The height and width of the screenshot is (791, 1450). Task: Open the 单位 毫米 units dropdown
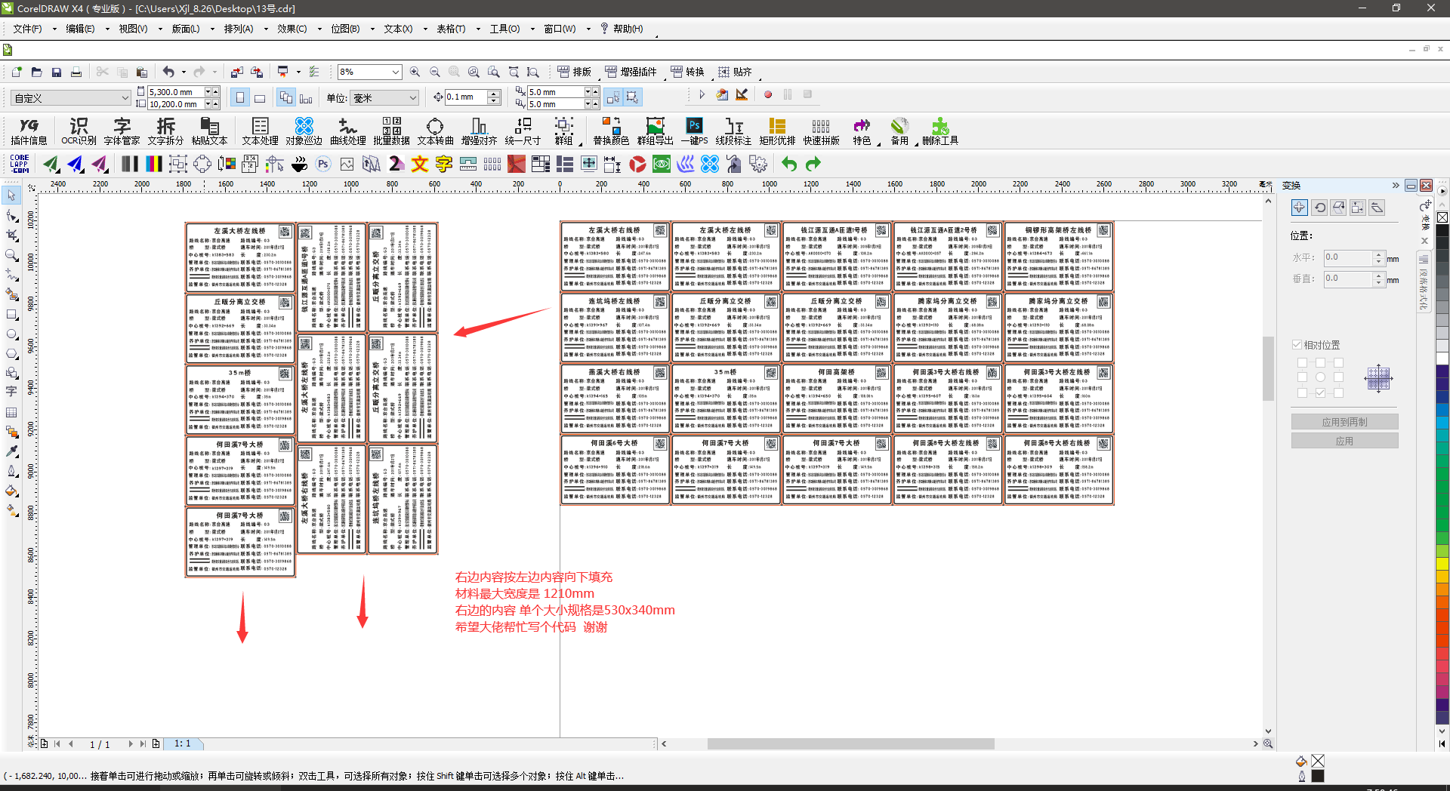(385, 97)
